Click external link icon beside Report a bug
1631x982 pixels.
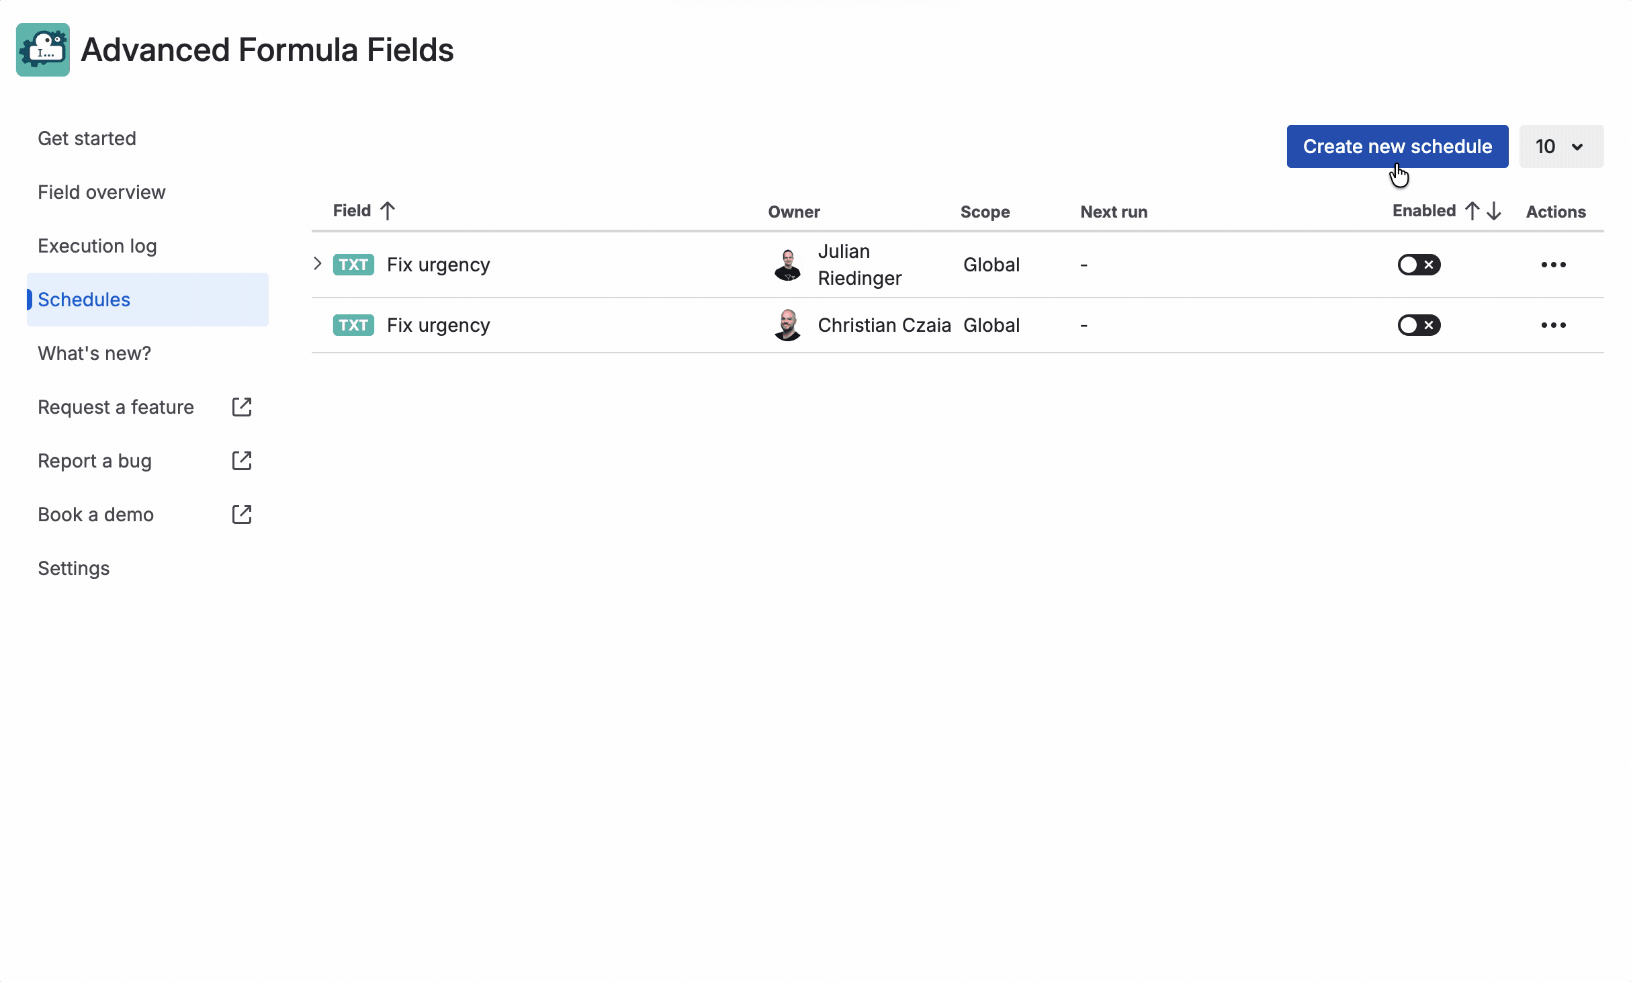242,461
